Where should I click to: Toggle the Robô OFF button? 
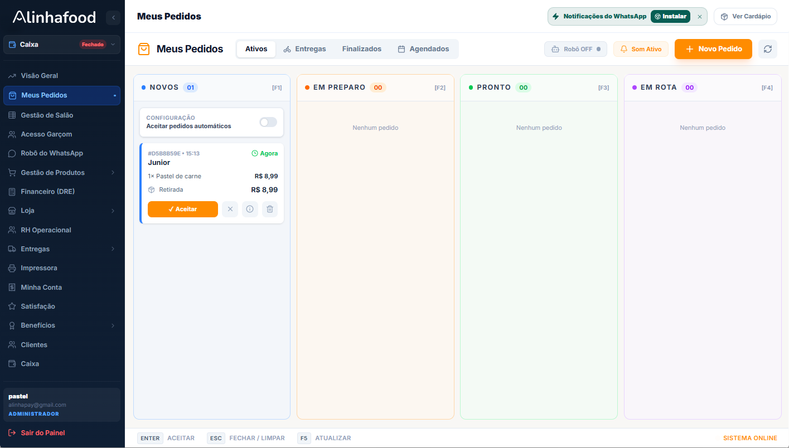[575, 49]
